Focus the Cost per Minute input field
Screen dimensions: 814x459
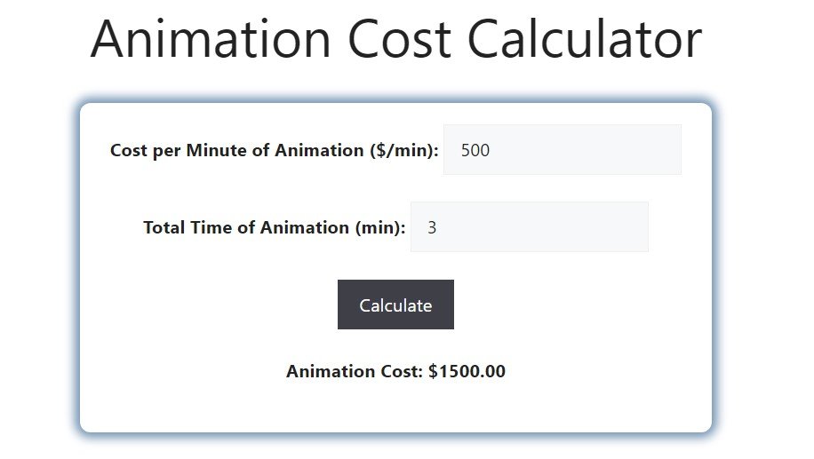[x=562, y=150]
